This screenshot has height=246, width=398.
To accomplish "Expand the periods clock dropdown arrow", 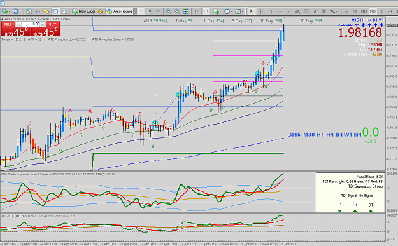I will (231, 11).
